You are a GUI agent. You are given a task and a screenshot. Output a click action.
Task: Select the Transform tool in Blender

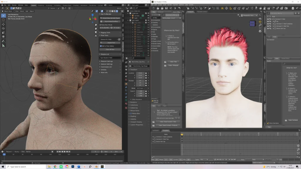tap(4, 37)
